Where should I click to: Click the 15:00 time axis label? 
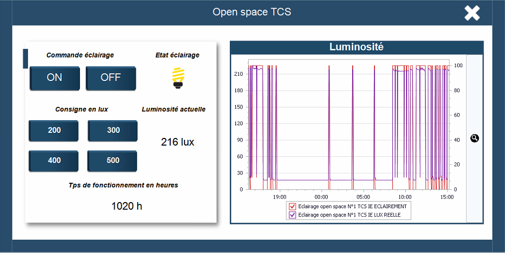(x=447, y=197)
